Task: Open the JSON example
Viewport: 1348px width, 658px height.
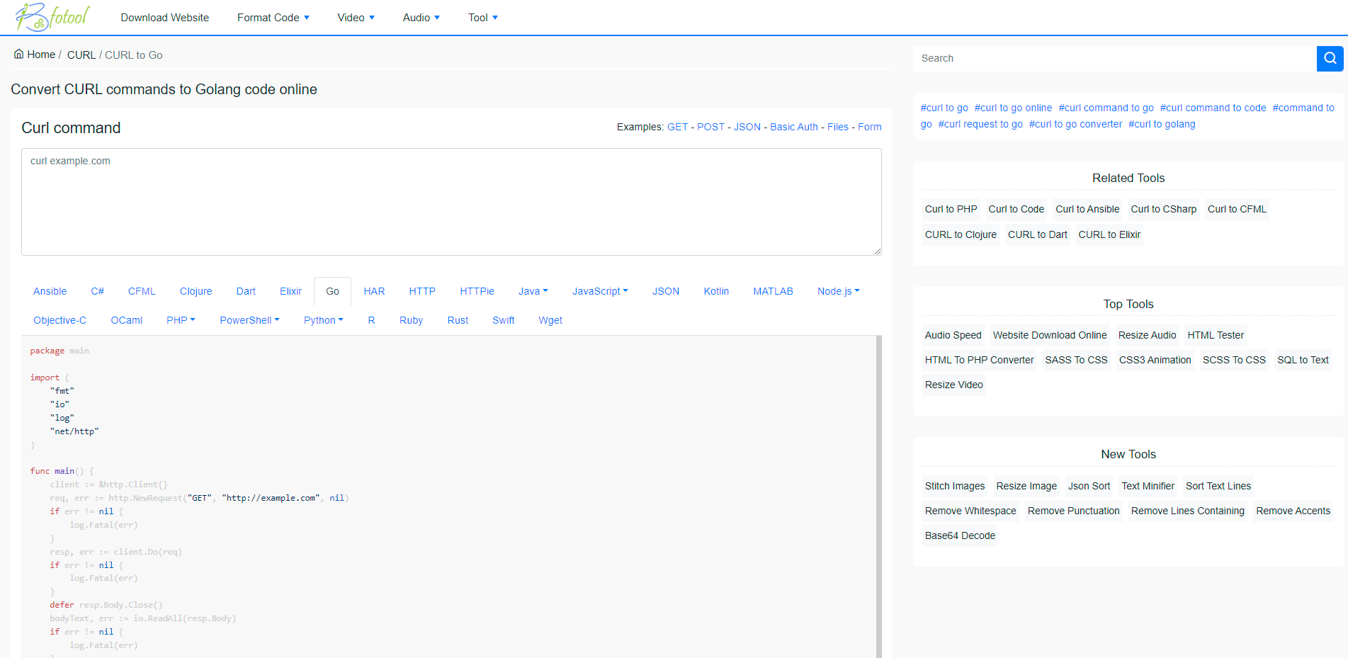Action: point(747,127)
